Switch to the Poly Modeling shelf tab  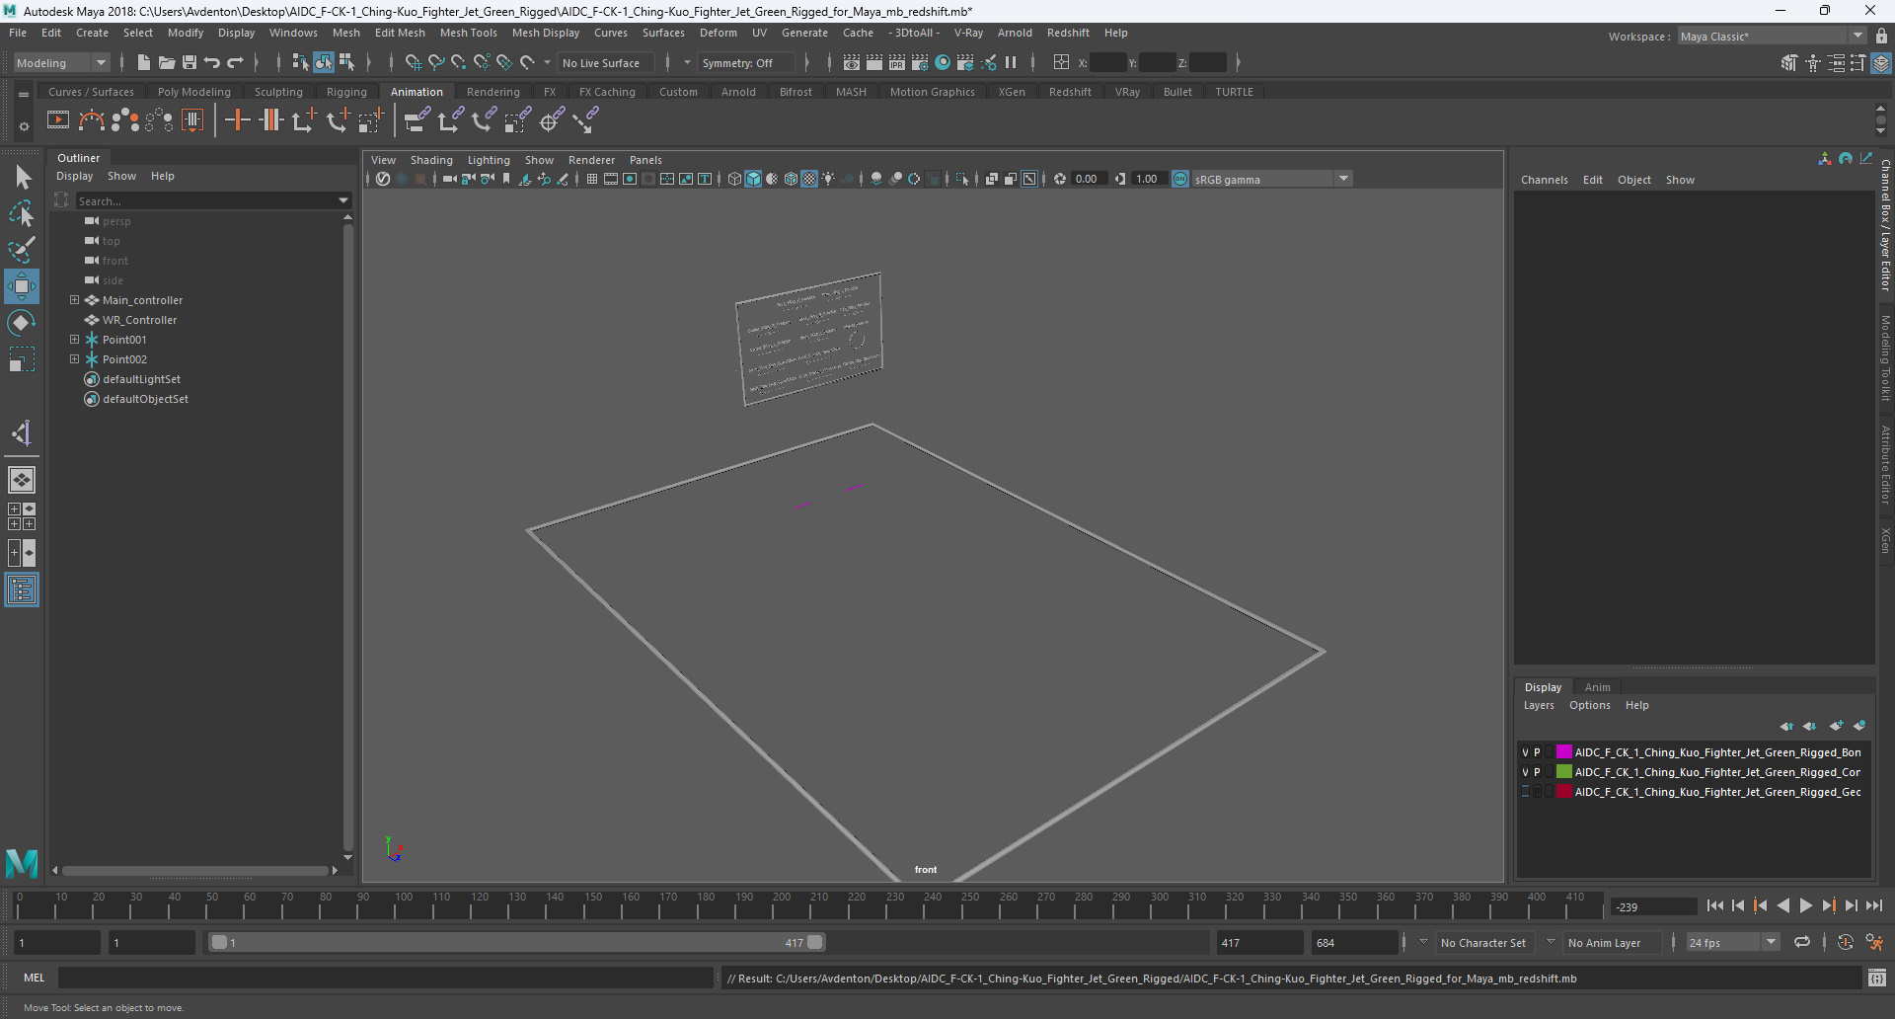193,92
